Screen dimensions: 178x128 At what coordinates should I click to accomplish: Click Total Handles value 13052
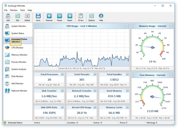point(114,80)
